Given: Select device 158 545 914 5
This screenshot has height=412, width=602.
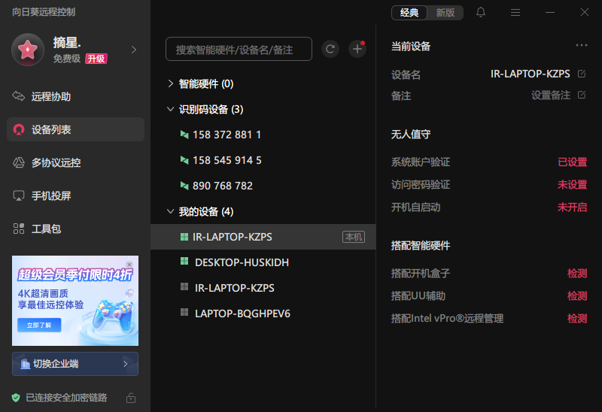Looking at the screenshot, I should coord(263,160).
